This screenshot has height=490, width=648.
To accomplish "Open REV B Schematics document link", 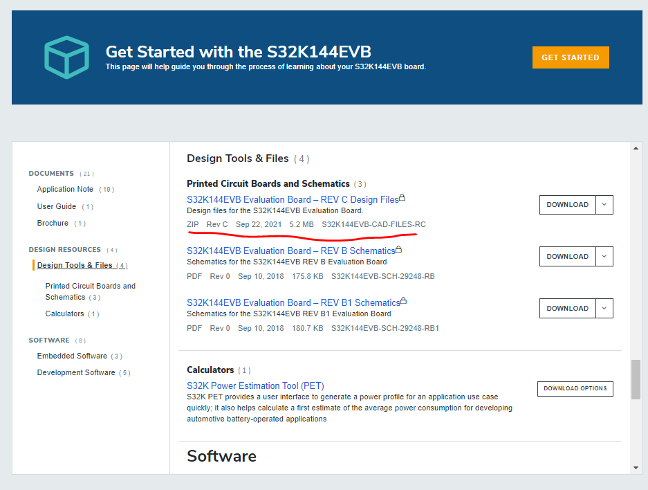I will point(290,251).
